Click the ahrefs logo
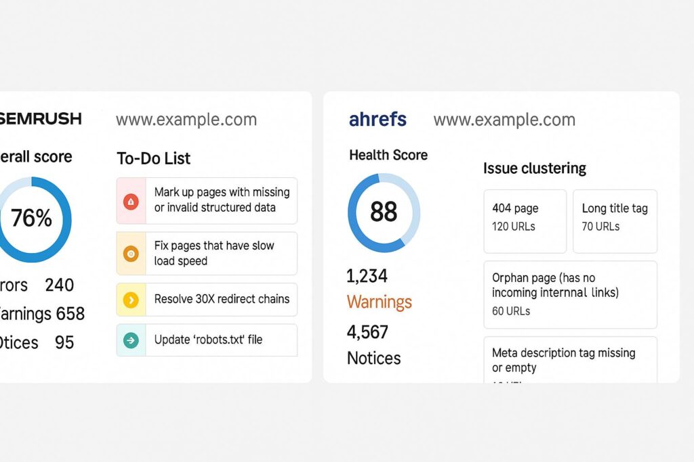The image size is (694, 462). coord(377,120)
